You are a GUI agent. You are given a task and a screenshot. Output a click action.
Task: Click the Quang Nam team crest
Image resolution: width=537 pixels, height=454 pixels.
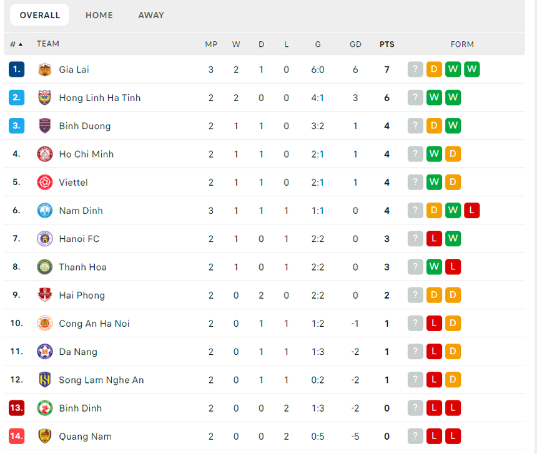coord(44,436)
